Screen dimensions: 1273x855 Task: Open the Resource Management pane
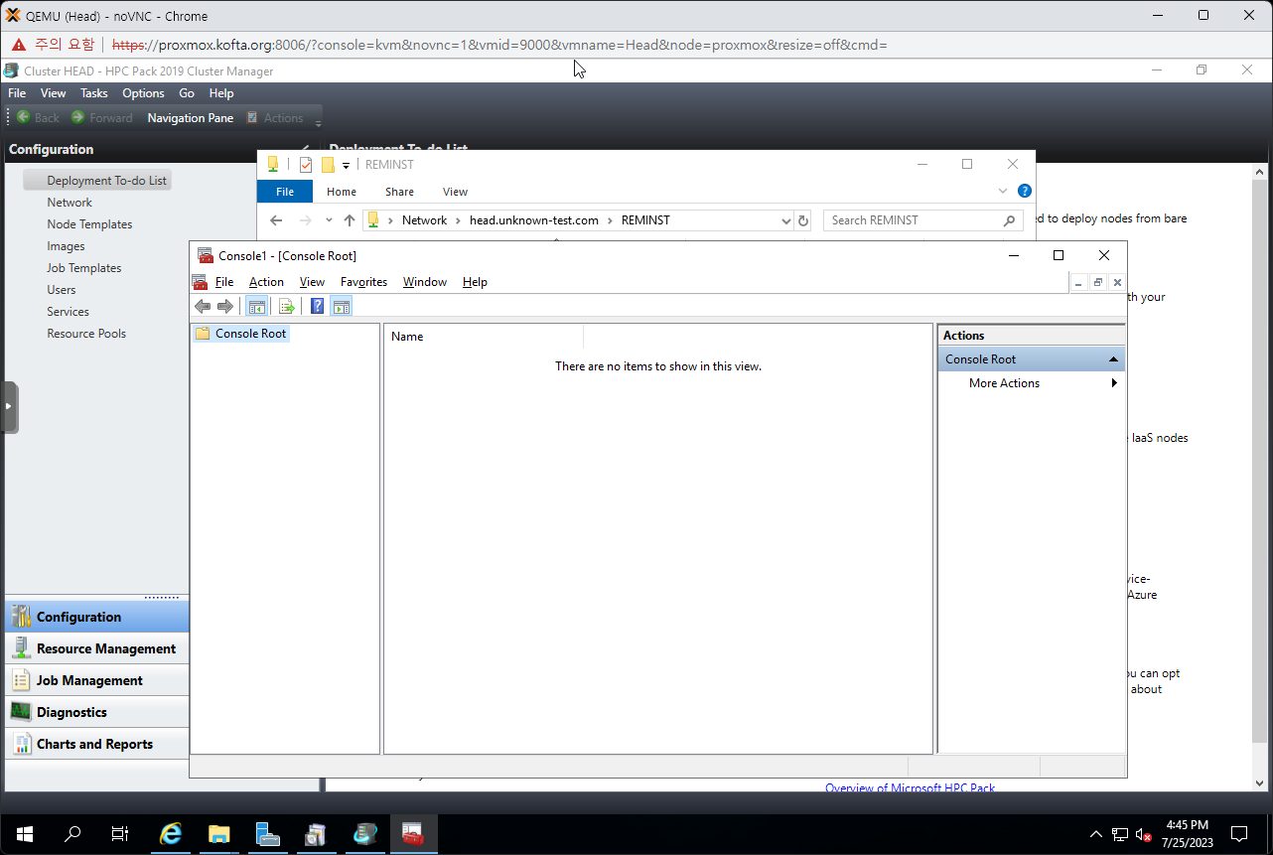(x=105, y=648)
